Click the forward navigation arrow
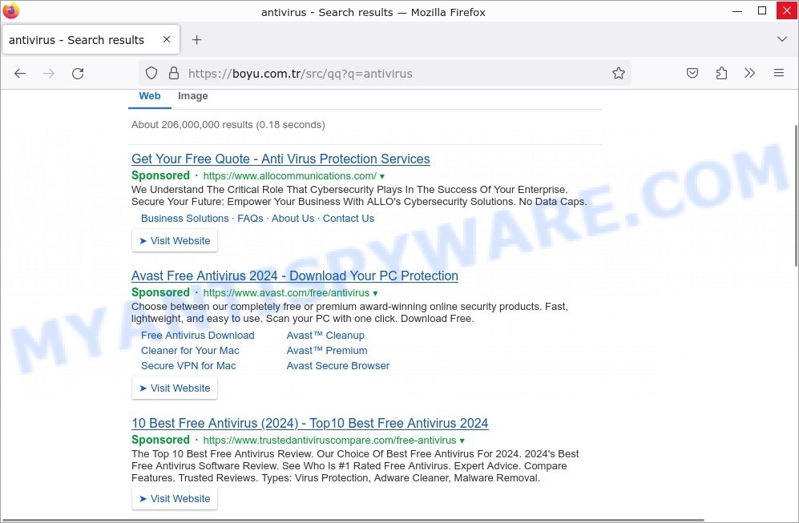Image resolution: width=799 pixels, height=523 pixels. pos(49,74)
